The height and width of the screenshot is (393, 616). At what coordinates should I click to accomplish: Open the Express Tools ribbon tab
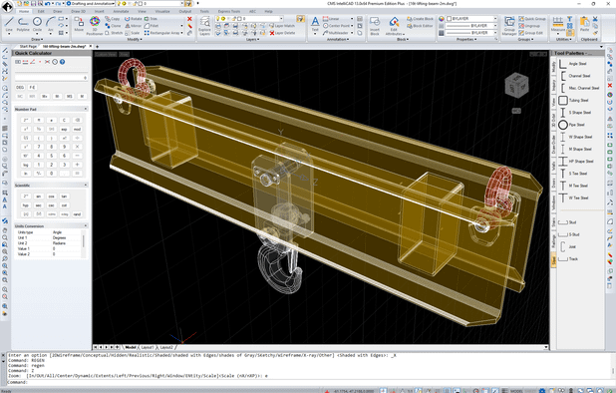[229, 11]
